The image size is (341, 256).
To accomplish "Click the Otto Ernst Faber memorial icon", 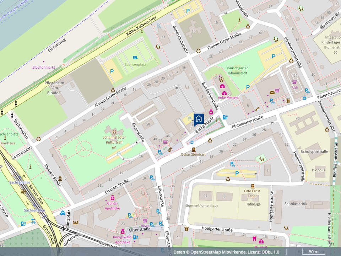I will [253, 186].
